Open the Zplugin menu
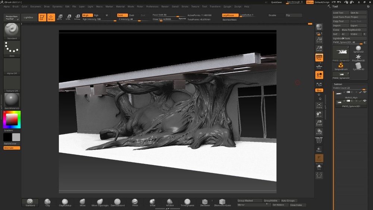Screen dimensions: 373x210 pos(227,6)
